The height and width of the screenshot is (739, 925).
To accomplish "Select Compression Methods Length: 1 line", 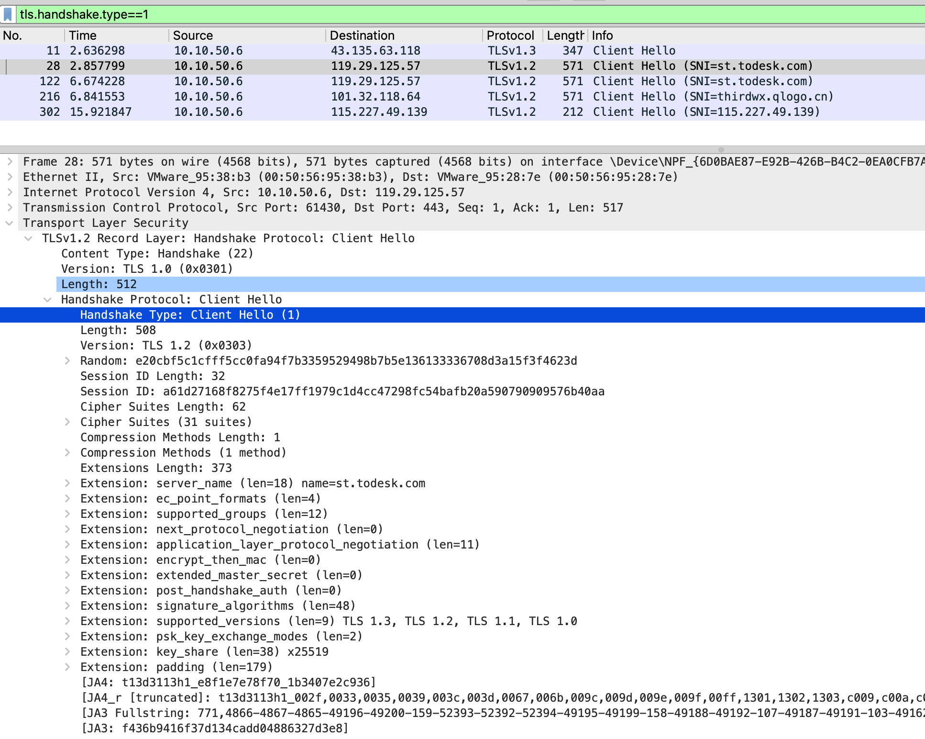I will 180,437.
